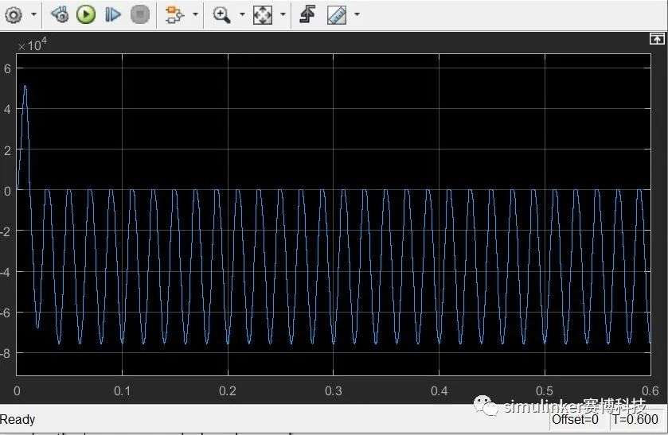
Task: Click the ×10⁴ axis multiplier label
Action: point(32,45)
